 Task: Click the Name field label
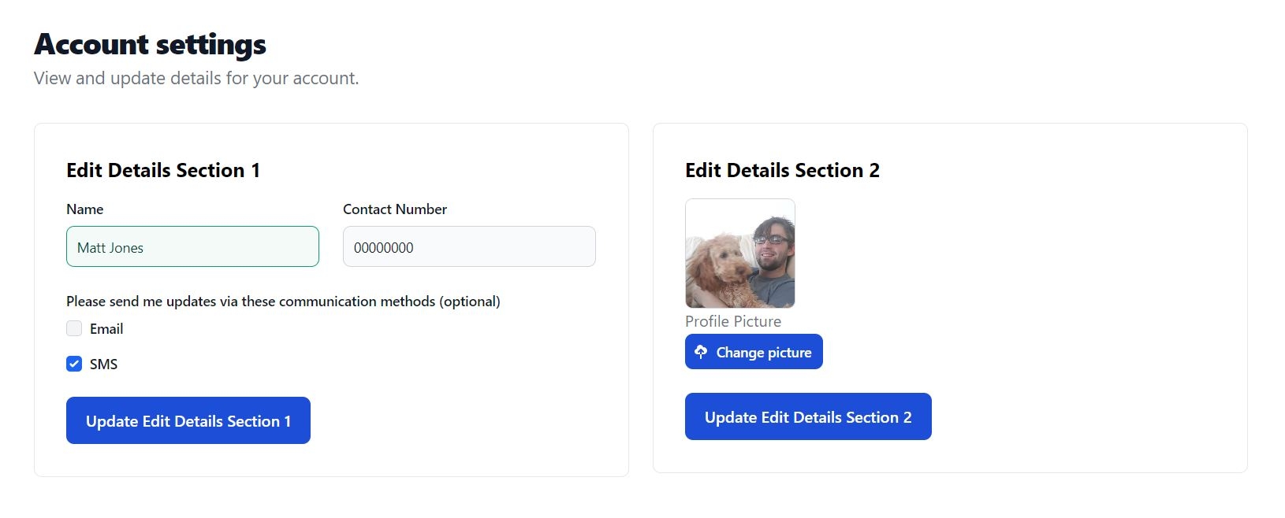(84, 209)
